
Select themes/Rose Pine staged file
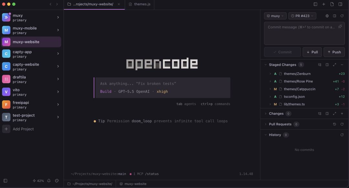coord(304,81)
